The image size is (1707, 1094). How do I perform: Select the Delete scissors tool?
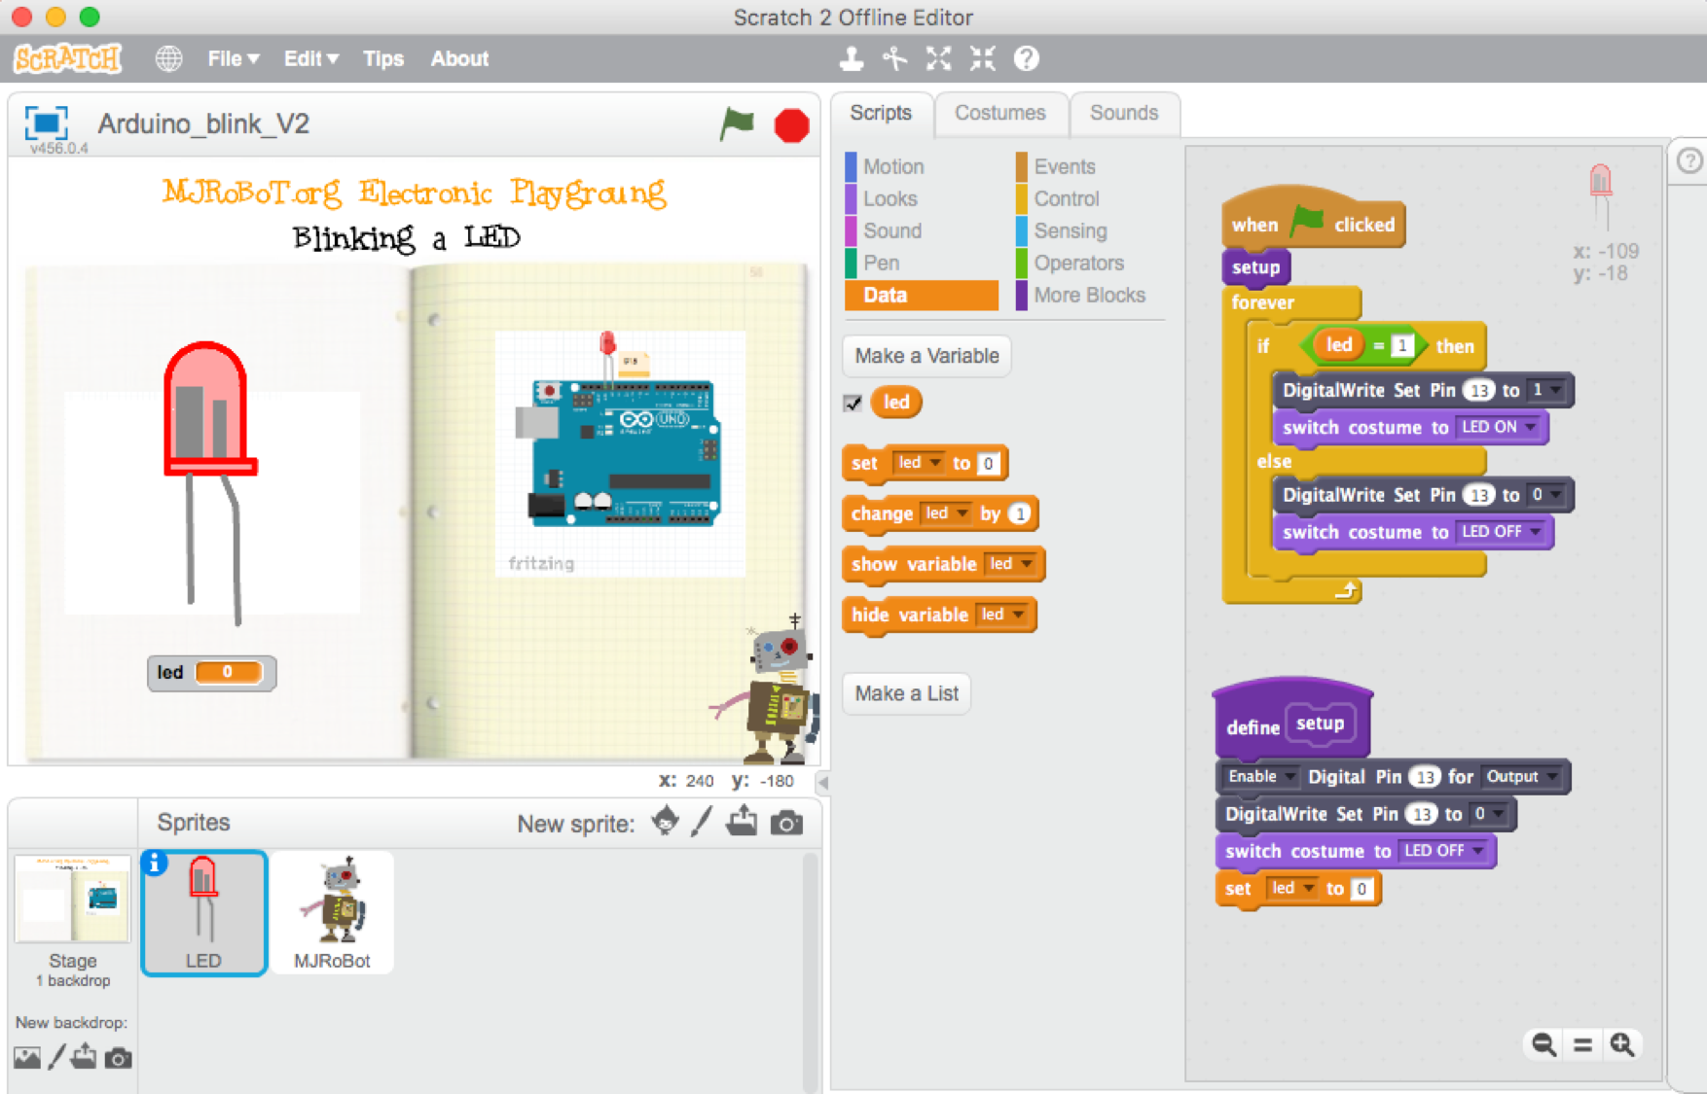tap(895, 58)
